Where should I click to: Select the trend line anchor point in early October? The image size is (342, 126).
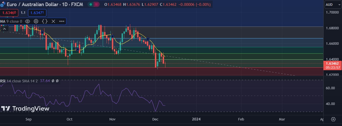click(77, 49)
